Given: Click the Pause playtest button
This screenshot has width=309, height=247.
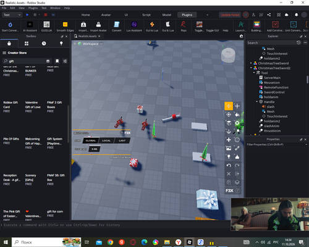Looking at the screenshot, I should coord(35,15).
